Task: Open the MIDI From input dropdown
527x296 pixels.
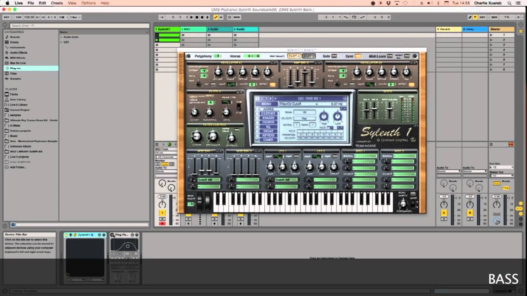Action: pyautogui.click(x=166, y=153)
